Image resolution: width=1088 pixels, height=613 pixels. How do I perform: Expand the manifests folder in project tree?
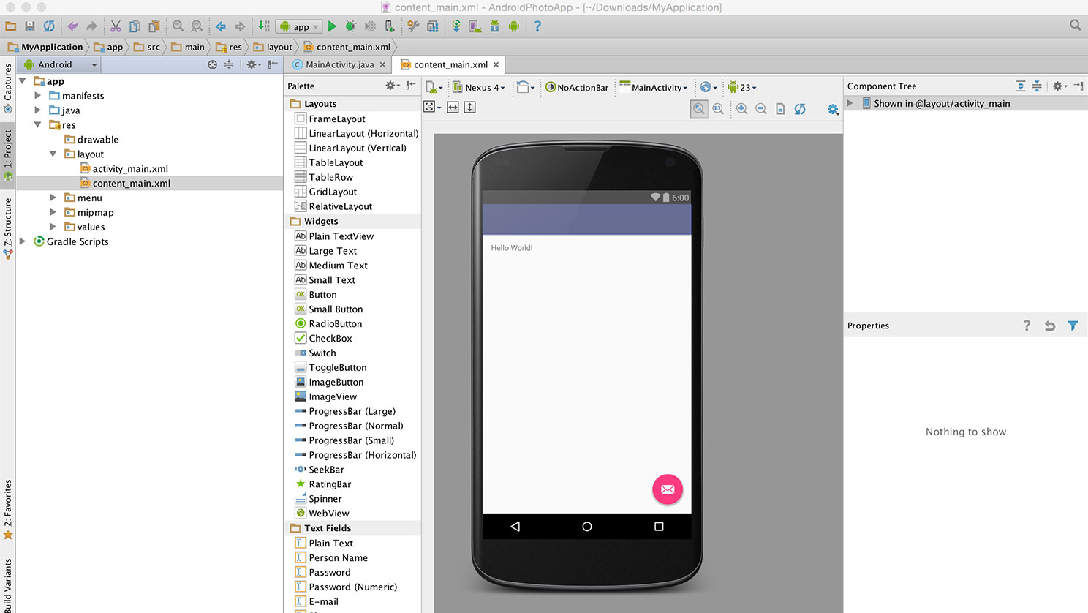(38, 96)
